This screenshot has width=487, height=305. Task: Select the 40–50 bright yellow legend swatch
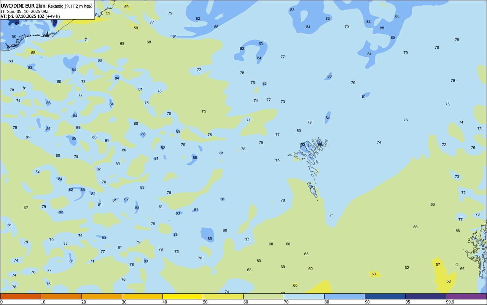(183, 296)
